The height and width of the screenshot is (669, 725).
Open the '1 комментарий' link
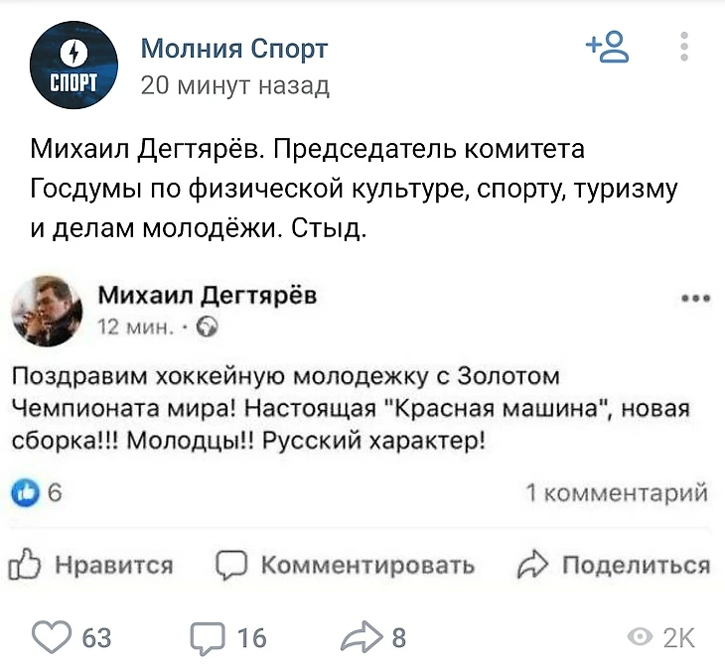coord(616,492)
